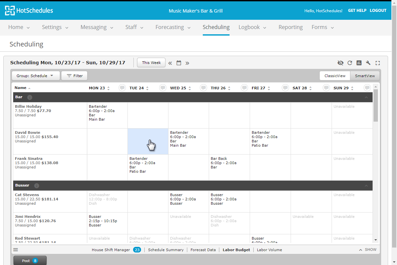Click the schedule scrollbar down arrow
Viewport: 397px width, 265px height.
[376, 240]
